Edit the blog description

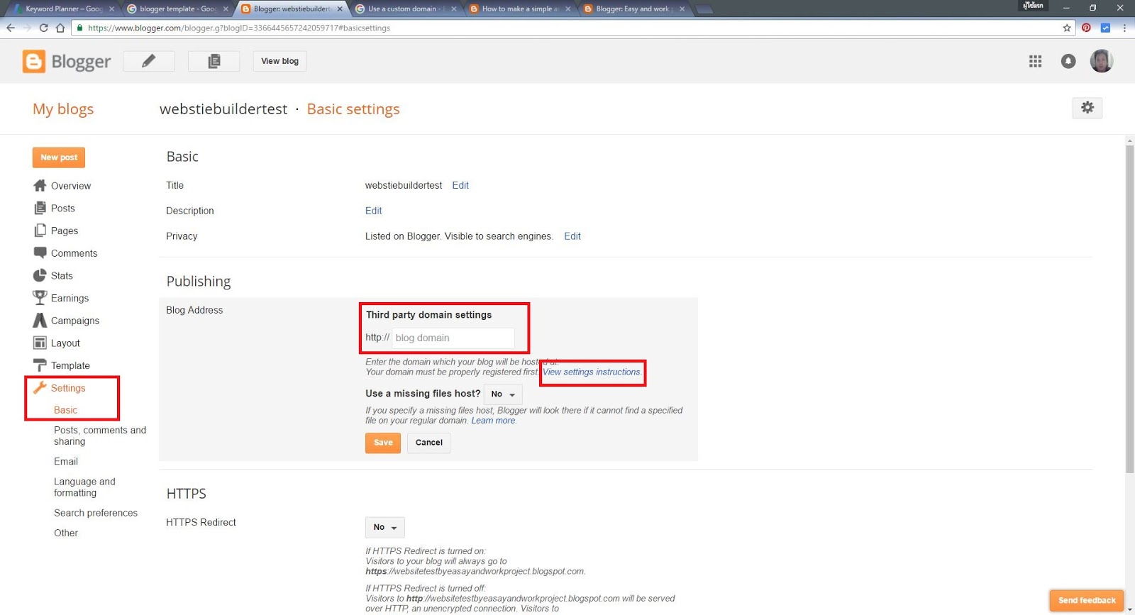click(373, 211)
